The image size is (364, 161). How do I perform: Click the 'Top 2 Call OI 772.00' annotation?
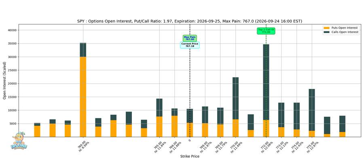coord(266,31)
